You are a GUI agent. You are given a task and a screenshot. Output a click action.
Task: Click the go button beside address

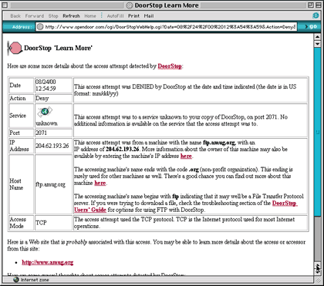(310, 26)
